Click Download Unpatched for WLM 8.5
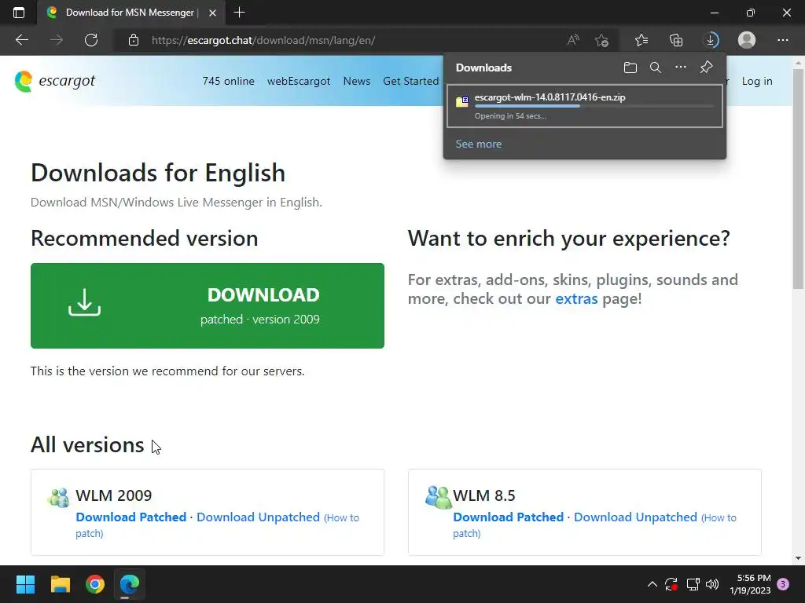This screenshot has height=603, width=805. click(x=635, y=517)
